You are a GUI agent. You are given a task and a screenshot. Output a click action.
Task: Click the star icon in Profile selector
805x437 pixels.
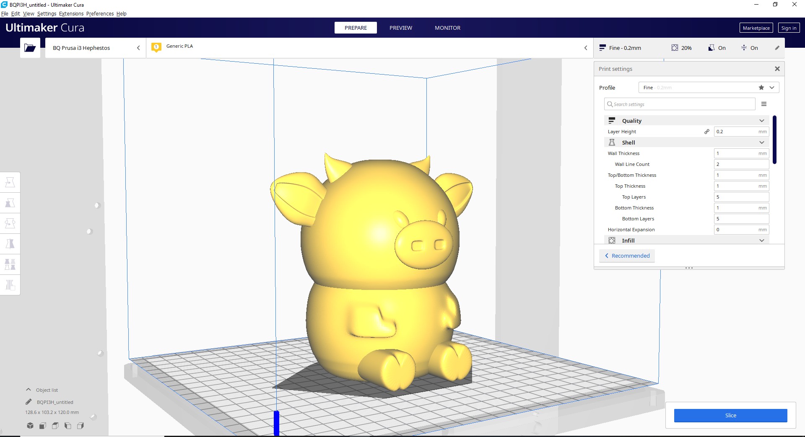click(761, 88)
